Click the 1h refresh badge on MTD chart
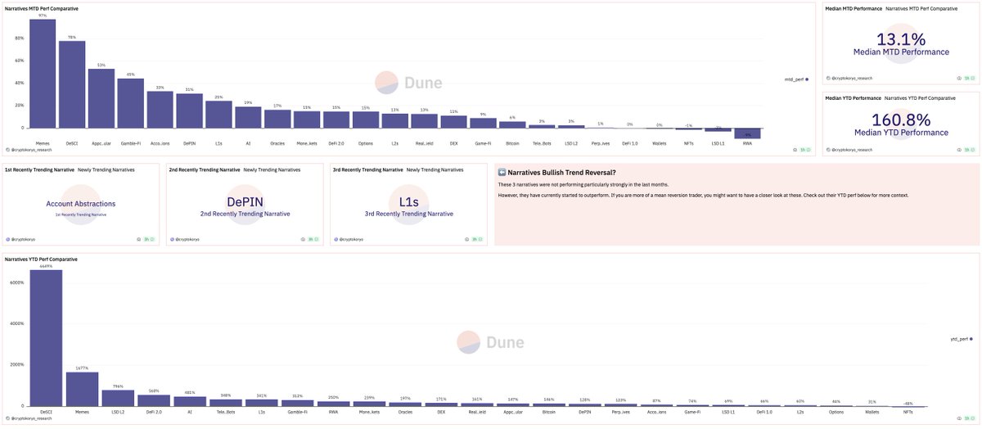This screenshot has width=982, height=429. pyautogui.click(x=806, y=150)
